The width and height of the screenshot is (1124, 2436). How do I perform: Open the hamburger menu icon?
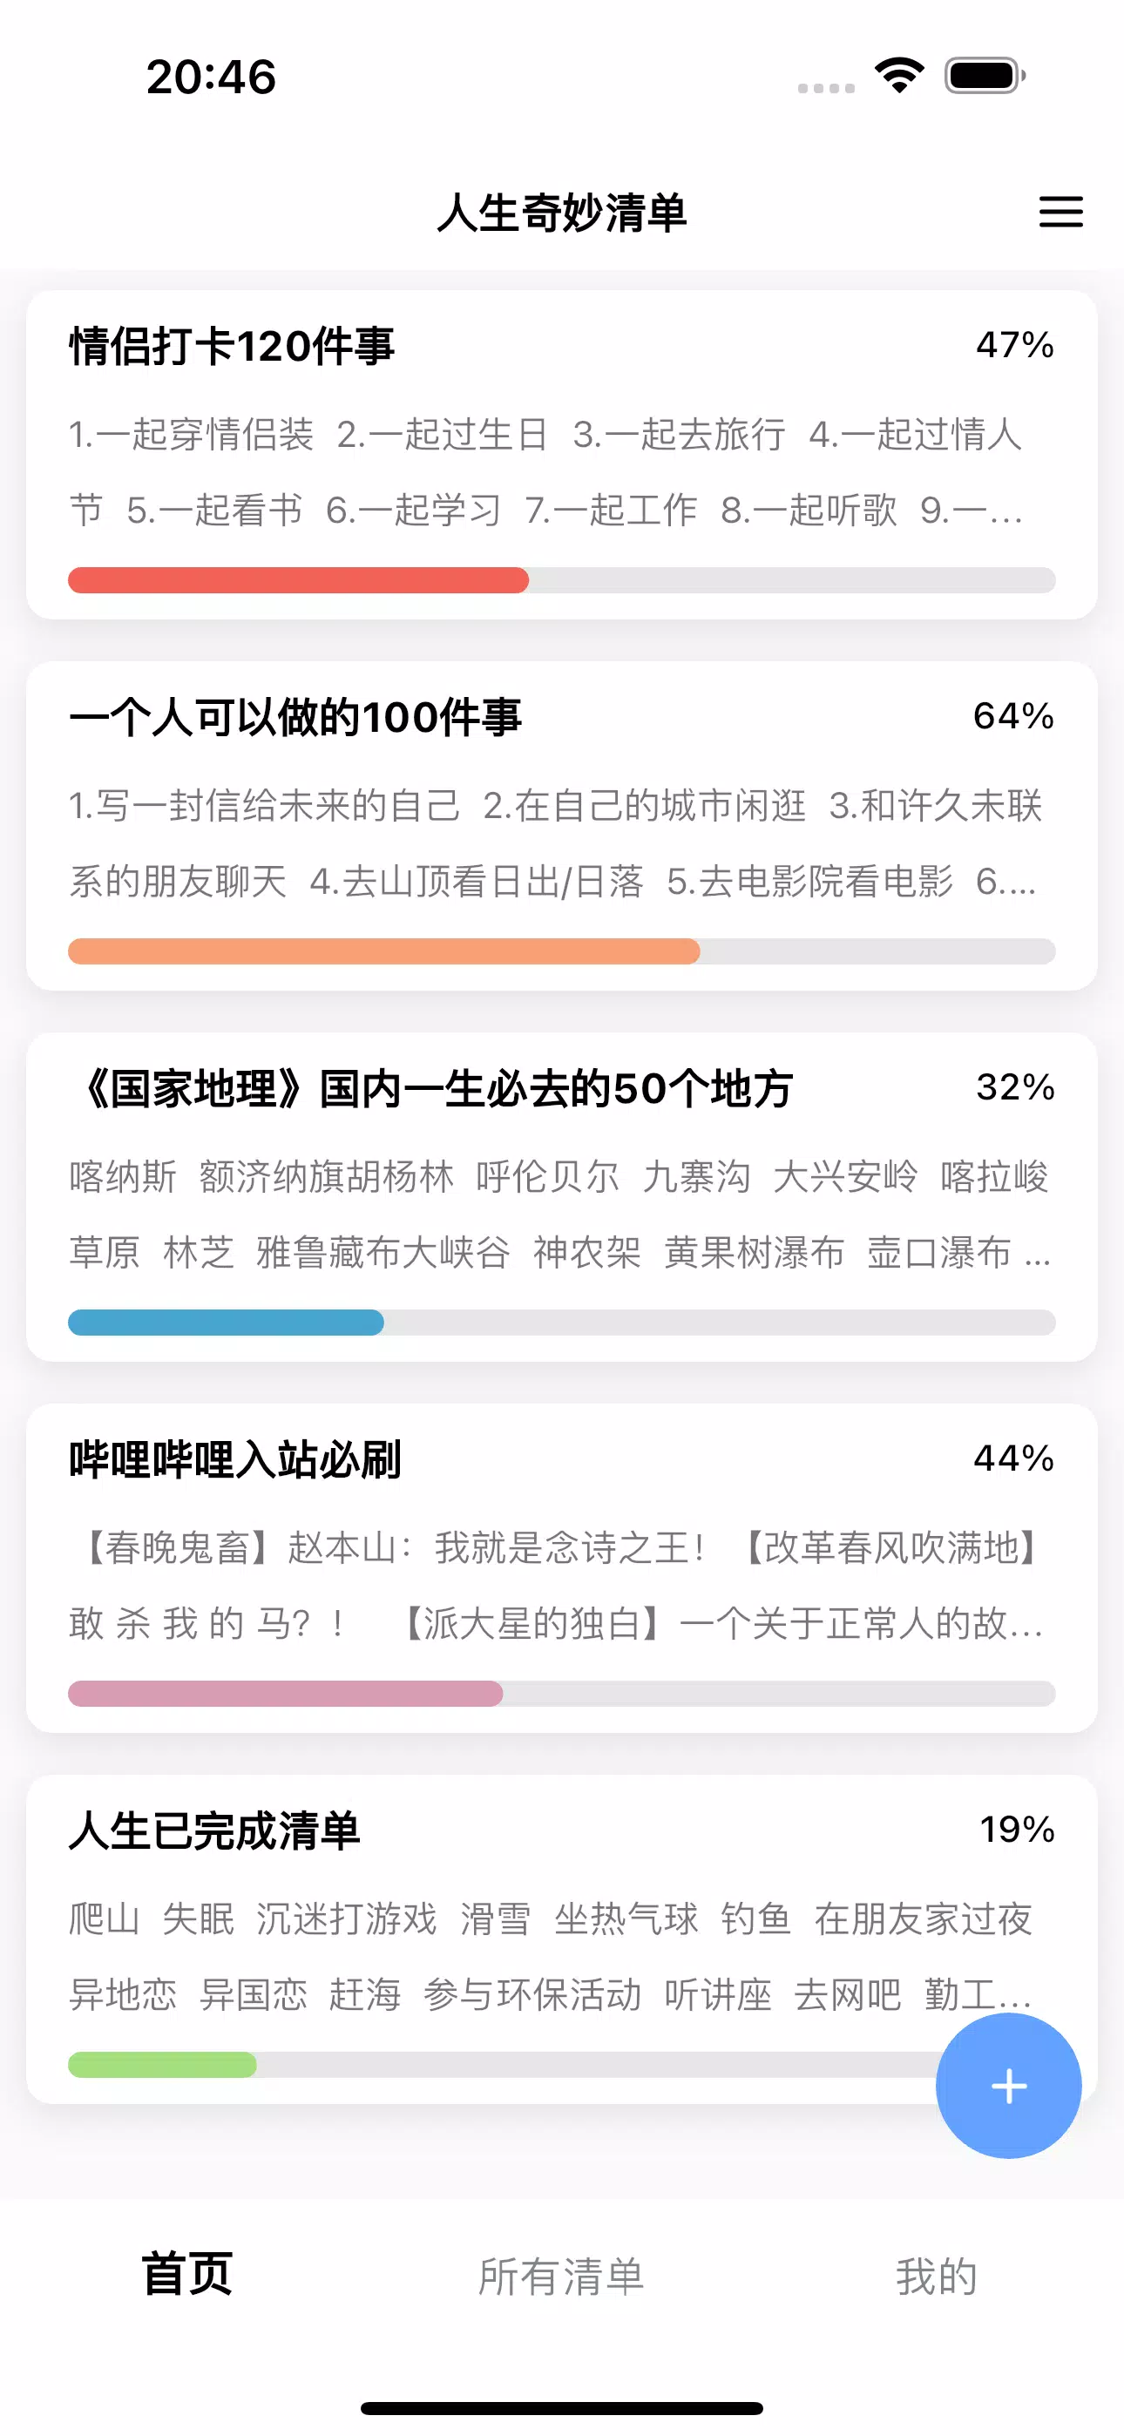click(1060, 212)
